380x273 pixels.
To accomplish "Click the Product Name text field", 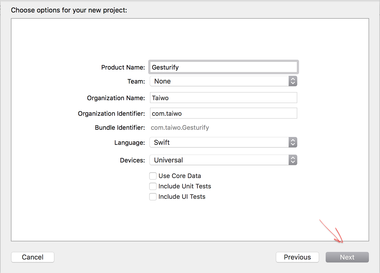I will point(223,67).
